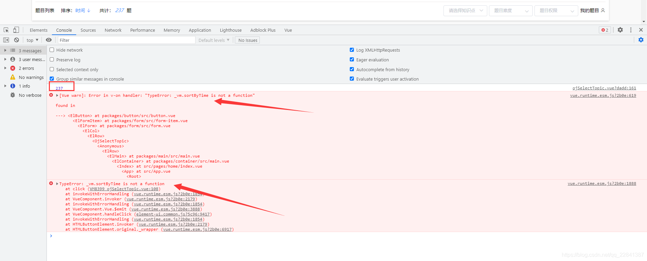Uncheck Log XMLHttpRequests checkbox
The height and width of the screenshot is (261, 647).
pyautogui.click(x=352, y=50)
